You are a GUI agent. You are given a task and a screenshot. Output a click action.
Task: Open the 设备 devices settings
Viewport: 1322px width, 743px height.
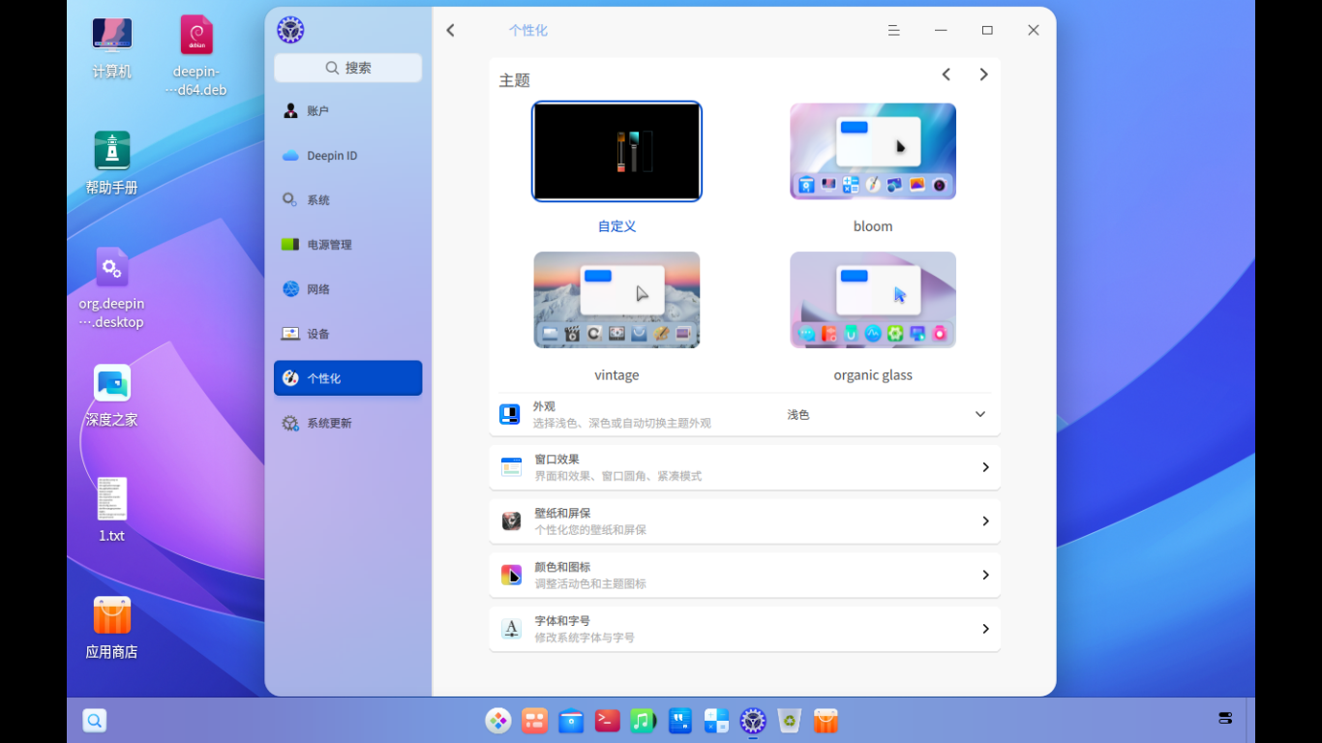click(x=347, y=334)
